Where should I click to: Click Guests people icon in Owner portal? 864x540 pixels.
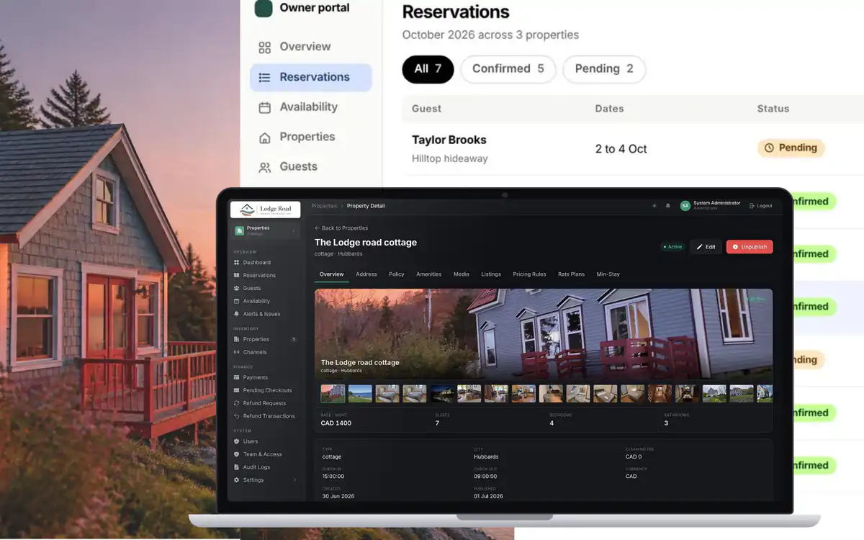pyautogui.click(x=265, y=167)
